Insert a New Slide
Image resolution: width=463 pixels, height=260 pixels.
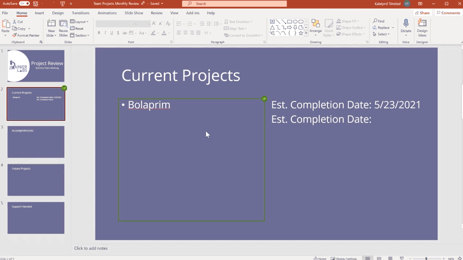click(51, 28)
